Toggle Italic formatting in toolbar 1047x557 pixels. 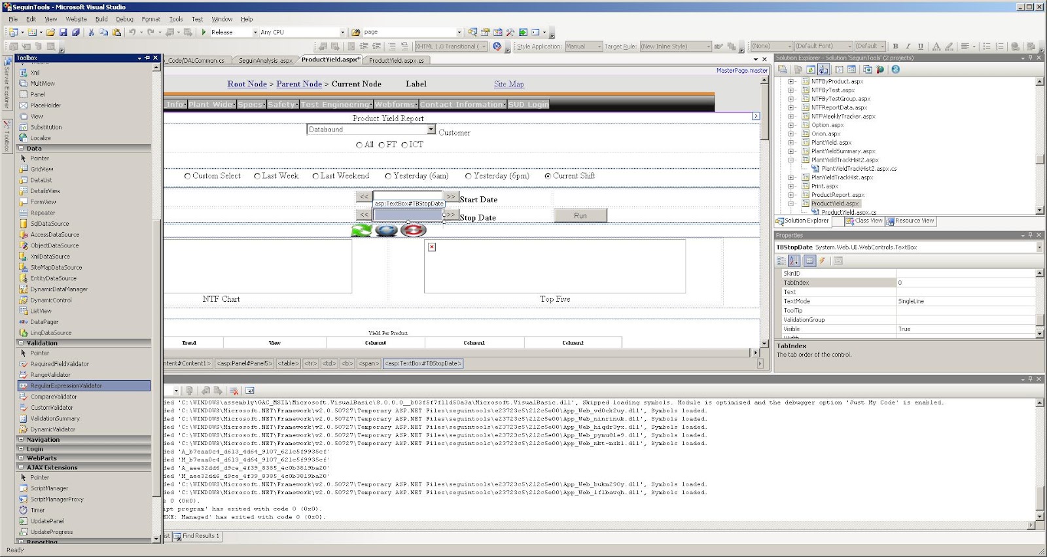coord(908,46)
